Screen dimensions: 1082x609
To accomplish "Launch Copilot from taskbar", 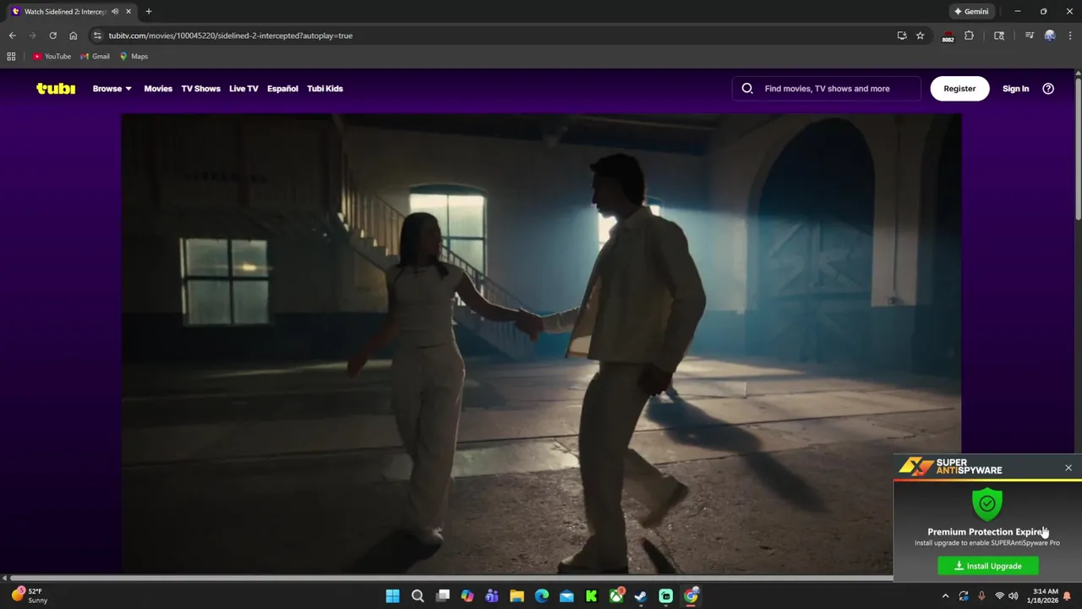I will 467,596.
